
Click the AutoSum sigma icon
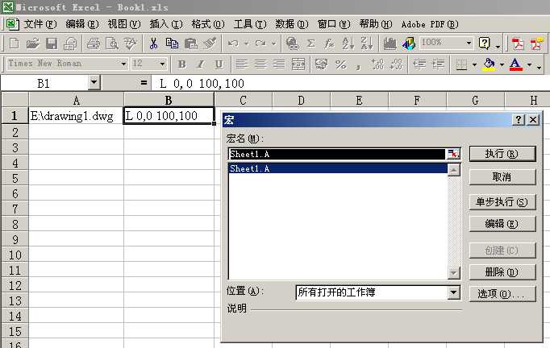pyautogui.click(x=310, y=43)
